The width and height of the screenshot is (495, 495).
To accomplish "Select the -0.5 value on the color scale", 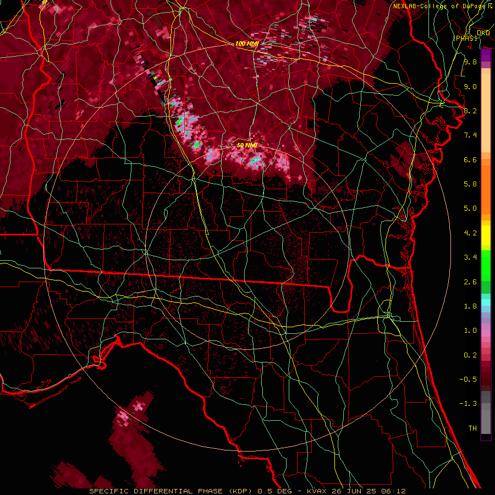I will pyautogui.click(x=468, y=380).
